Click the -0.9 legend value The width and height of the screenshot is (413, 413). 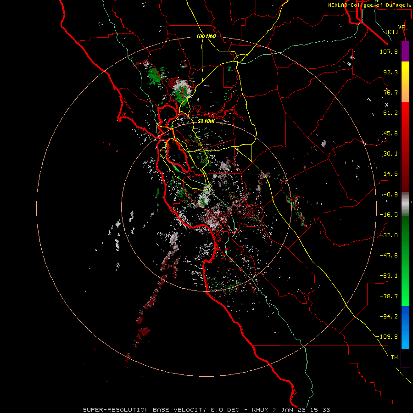[391, 195]
